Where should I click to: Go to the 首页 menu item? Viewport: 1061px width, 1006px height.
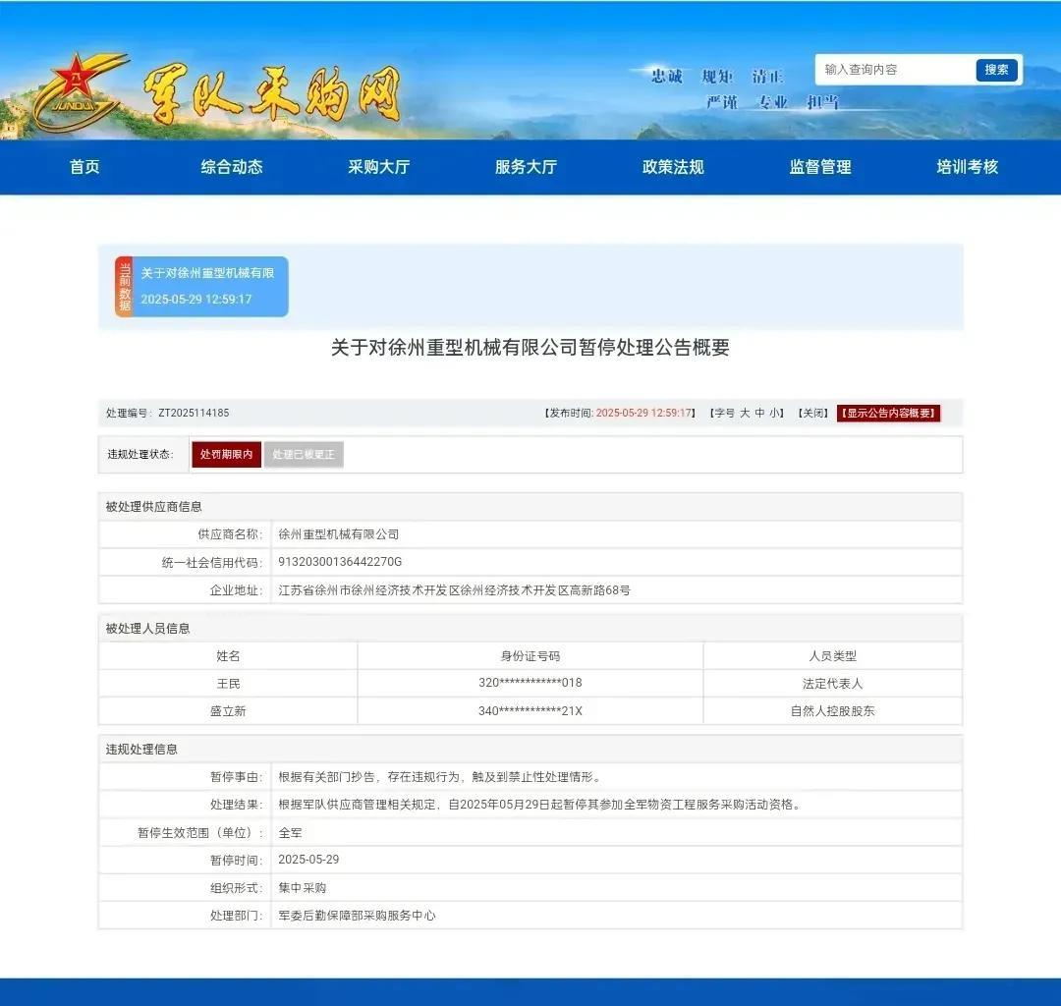(84, 167)
